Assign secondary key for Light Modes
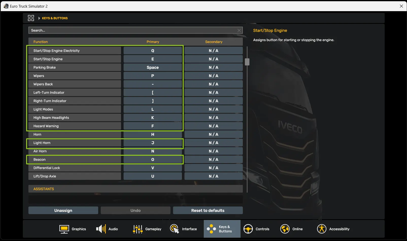Screen dimensions: 407x241 214,109
